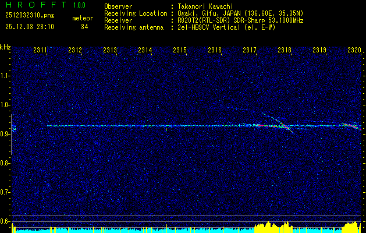
Task: Click the 1.1 kHz frequency axis label
Action: coord(5,76)
